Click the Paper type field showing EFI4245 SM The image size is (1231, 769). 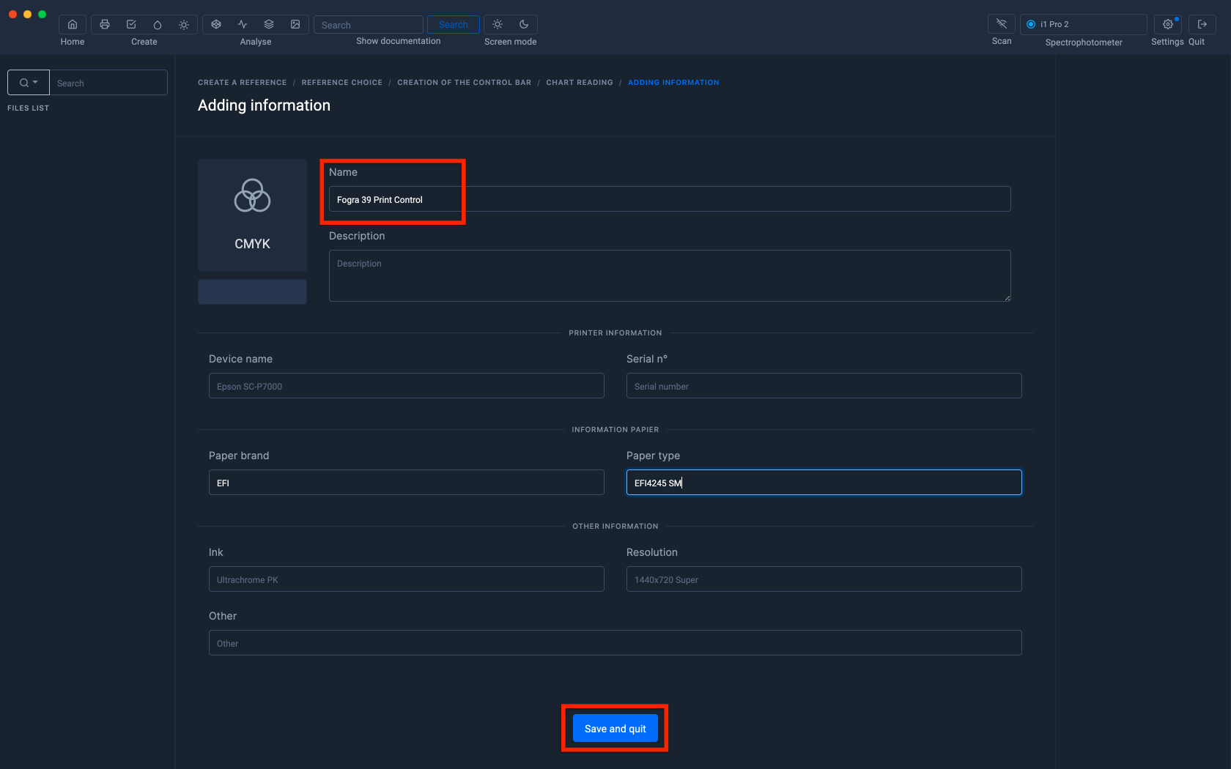(824, 483)
